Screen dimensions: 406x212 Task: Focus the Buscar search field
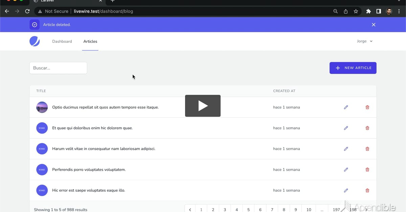58,68
